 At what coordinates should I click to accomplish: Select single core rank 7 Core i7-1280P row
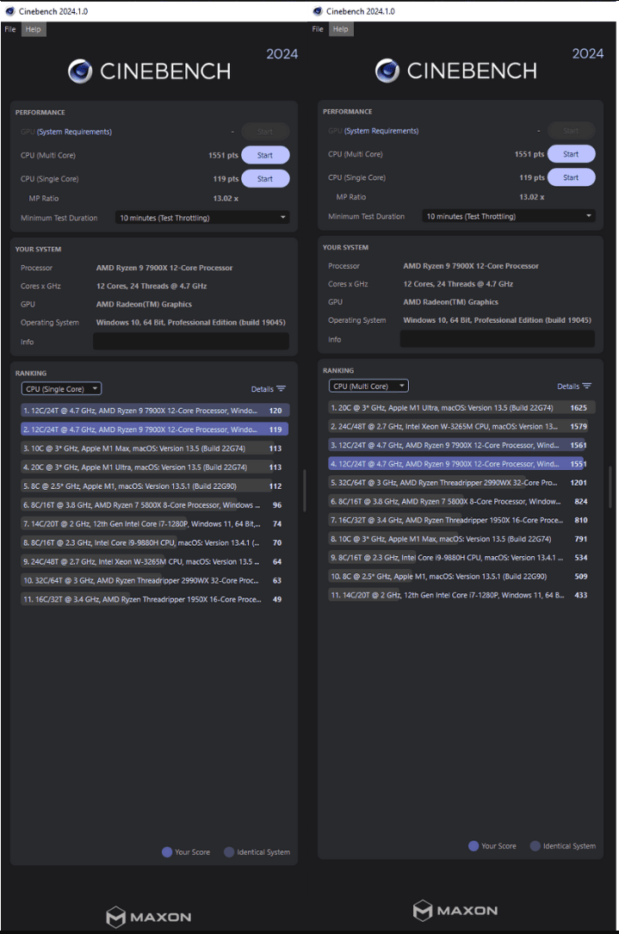tap(155, 523)
